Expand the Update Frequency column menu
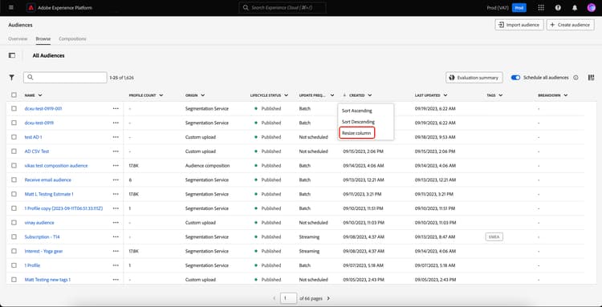The height and width of the screenshot is (307, 602). click(x=332, y=95)
